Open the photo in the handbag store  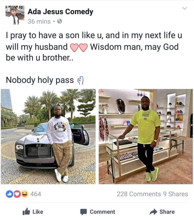[146, 136]
